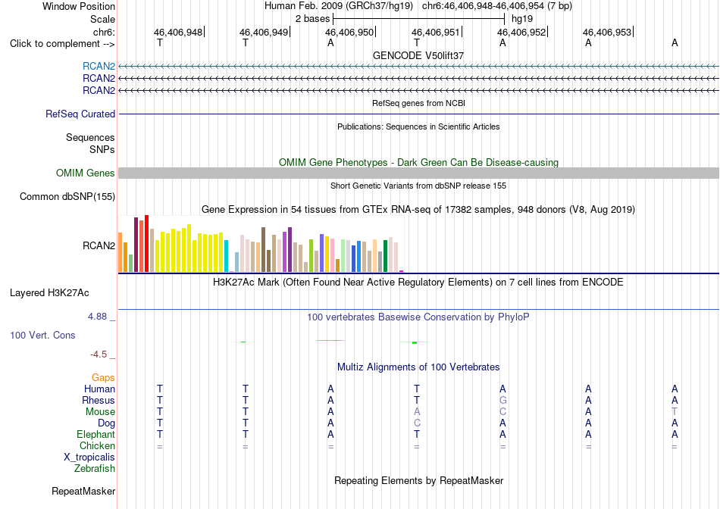Click the red PhyloP conservation bar
720x509 pixels.
pos(330,340)
